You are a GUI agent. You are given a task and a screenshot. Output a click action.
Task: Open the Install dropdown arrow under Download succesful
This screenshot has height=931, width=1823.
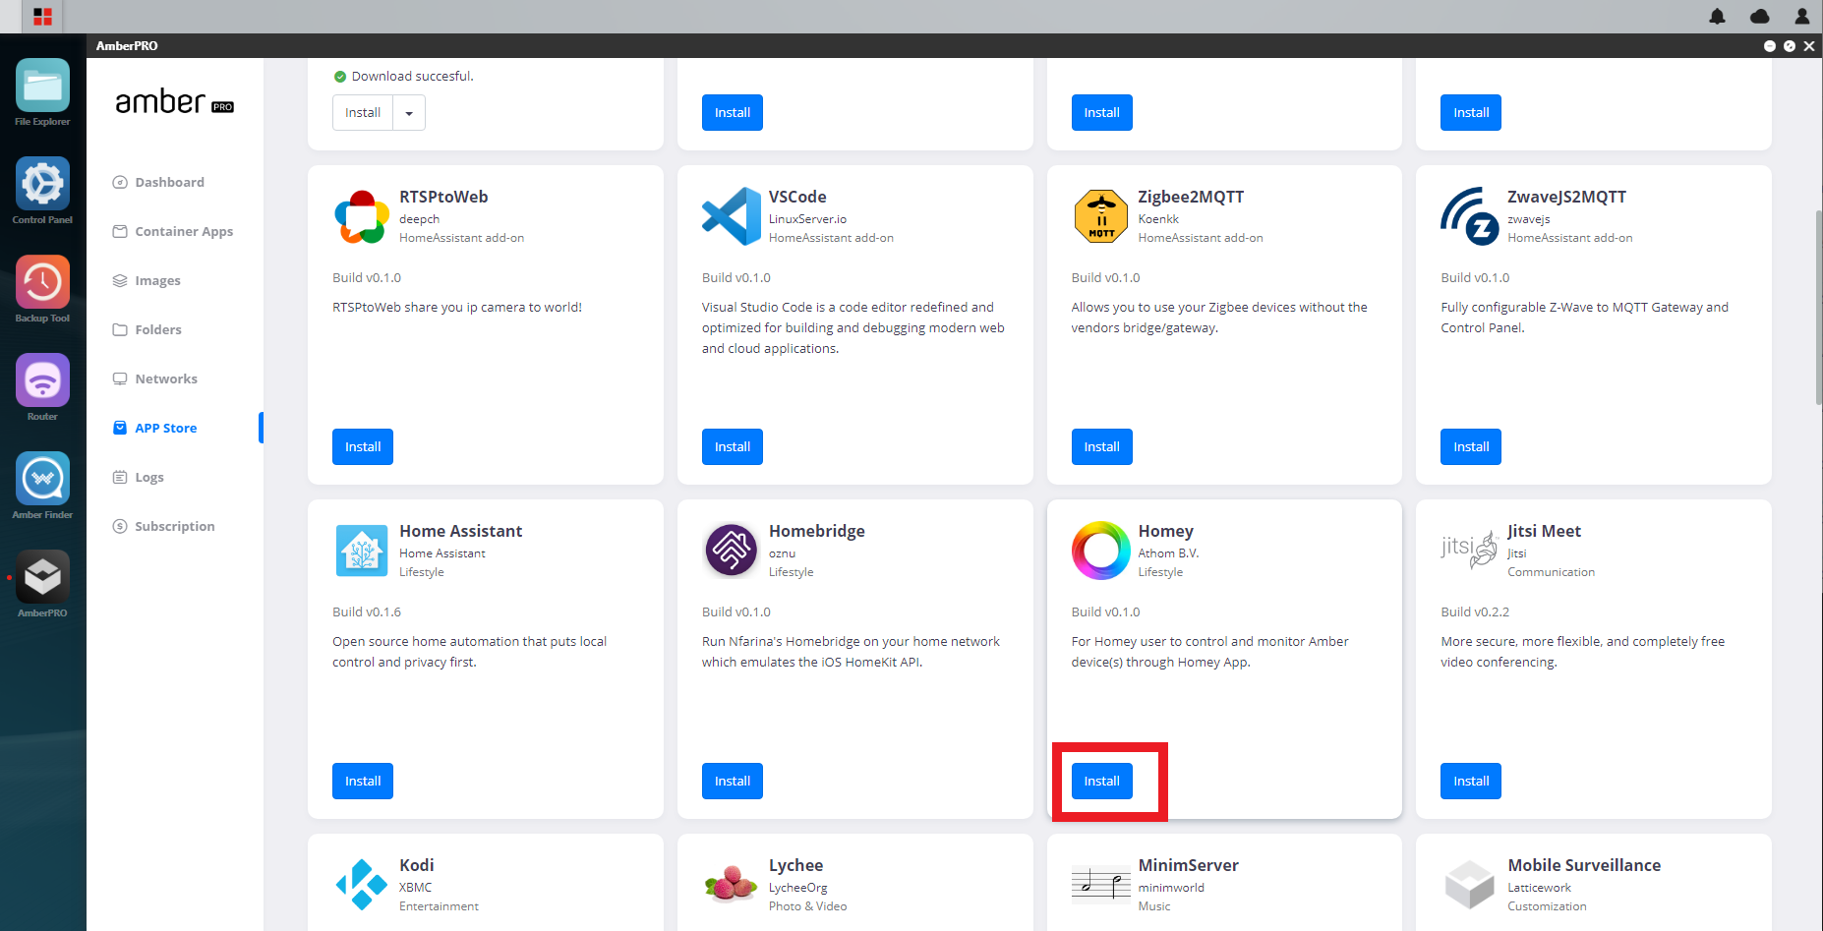[x=409, y=113]
